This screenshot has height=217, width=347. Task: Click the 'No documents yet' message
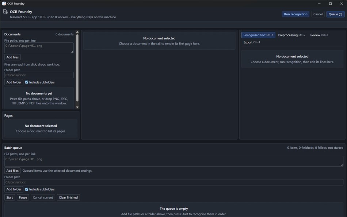39,94
